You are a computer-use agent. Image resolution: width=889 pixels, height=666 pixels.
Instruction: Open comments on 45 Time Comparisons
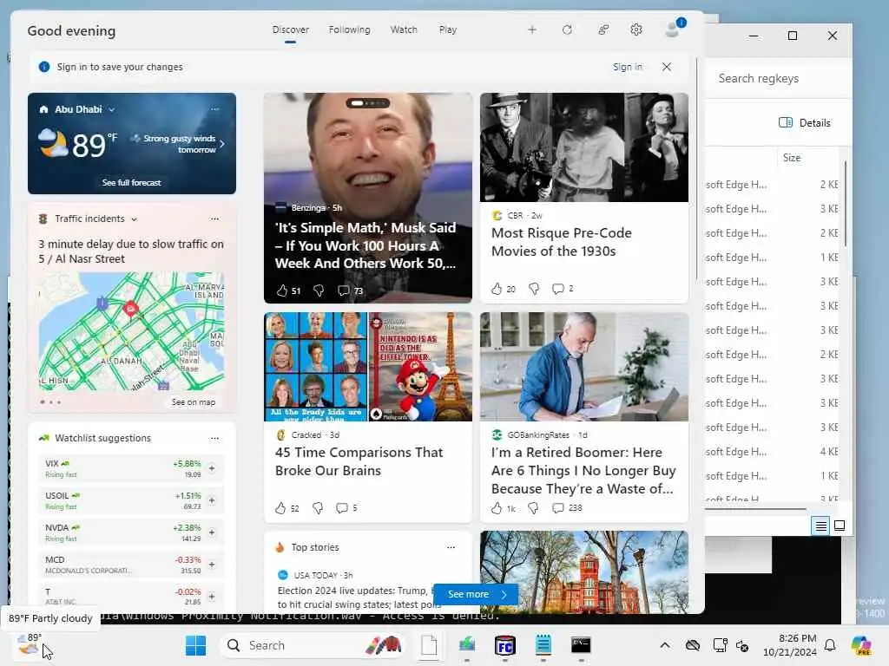346,508
